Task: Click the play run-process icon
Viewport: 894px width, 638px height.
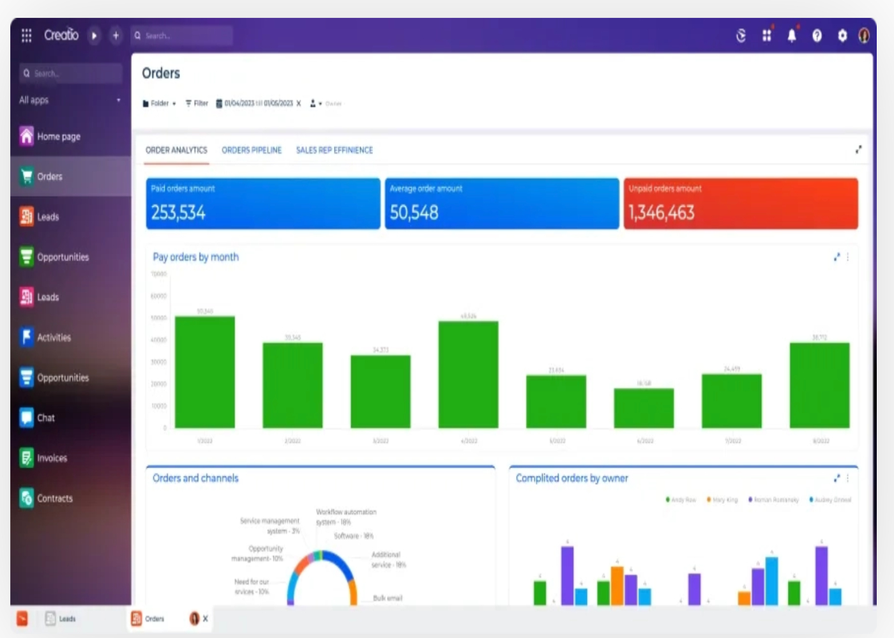Action: pyautogui.click(x=95, y=36)
